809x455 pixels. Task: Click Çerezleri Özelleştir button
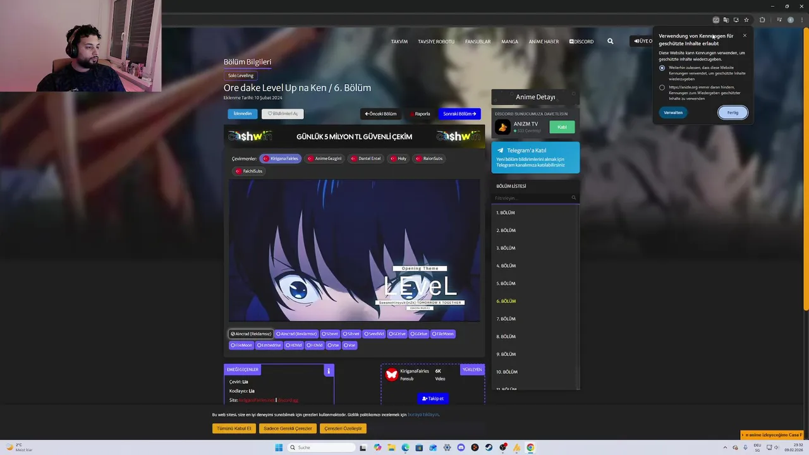pyautogui.click(x=343, y=428)
